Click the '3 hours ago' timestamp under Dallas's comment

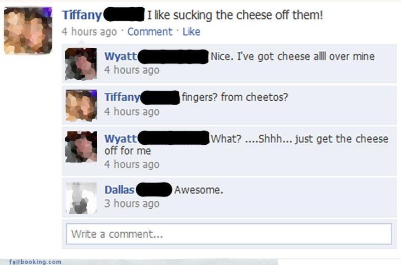[x=131, y=203]
